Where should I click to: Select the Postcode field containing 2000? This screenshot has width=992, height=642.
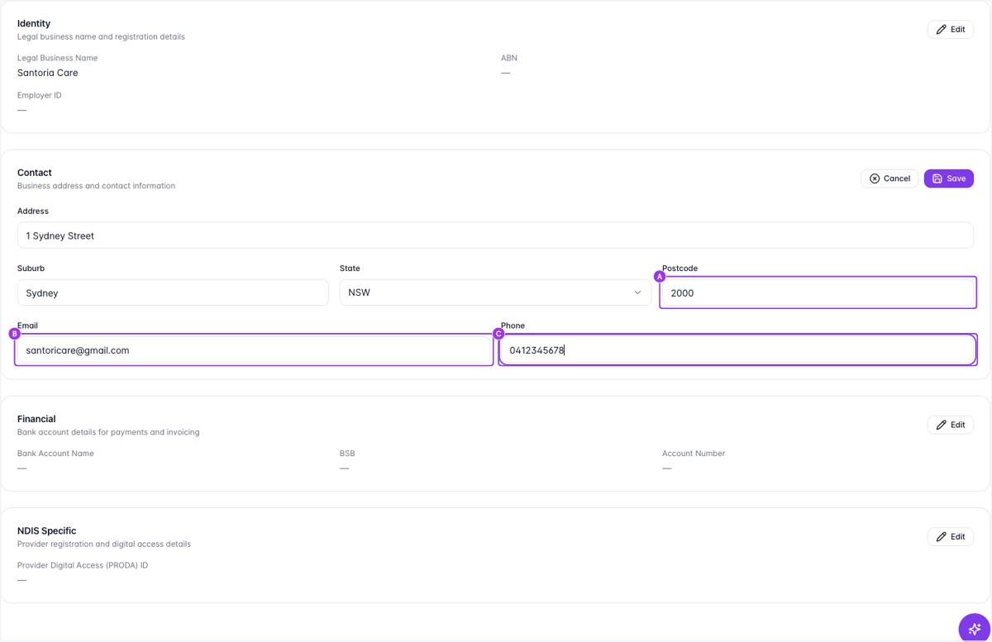click(x=818, y=292)
